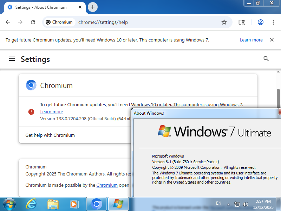Click the Windows 7 Ultimate logo banner
Image resolution: width=281 pixels, height=211 pixels.
(x=214, y=132)
